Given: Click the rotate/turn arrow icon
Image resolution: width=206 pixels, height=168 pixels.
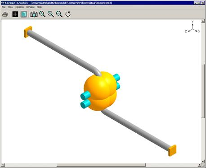Looking at the screenshot, I should (68, 14).
